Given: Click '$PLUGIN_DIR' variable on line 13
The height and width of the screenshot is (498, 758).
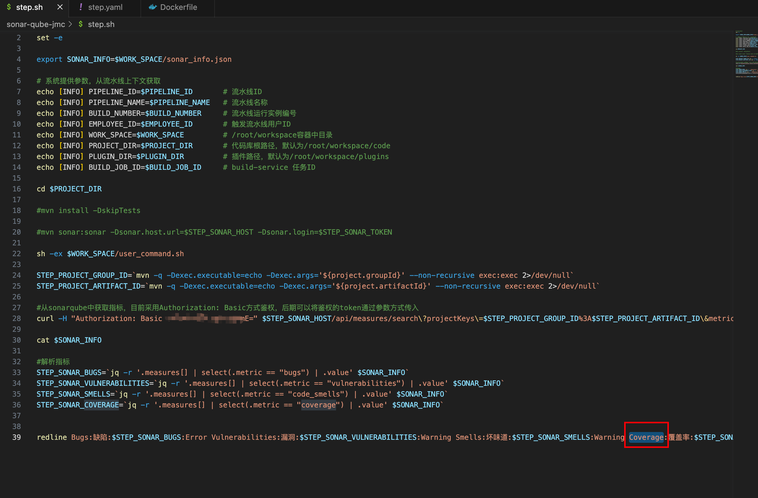Looking at the screenshot, I should pos(160,157).
